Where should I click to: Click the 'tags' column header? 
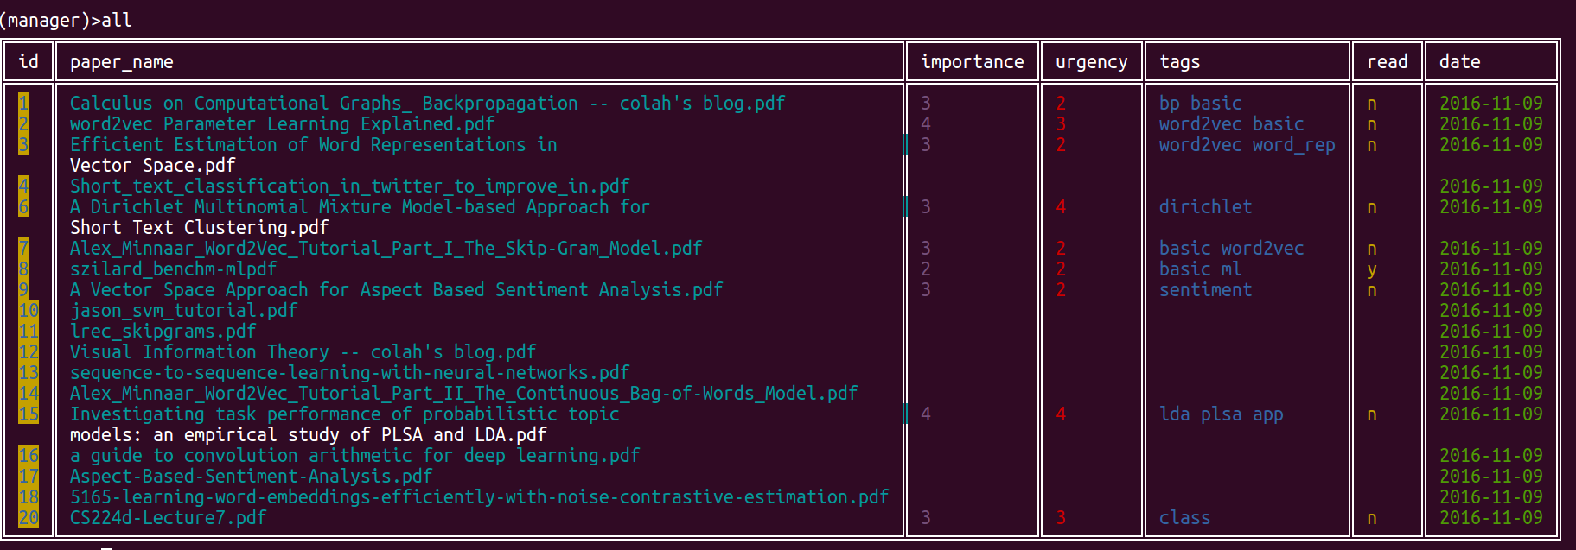click(x=1179, y=62)
